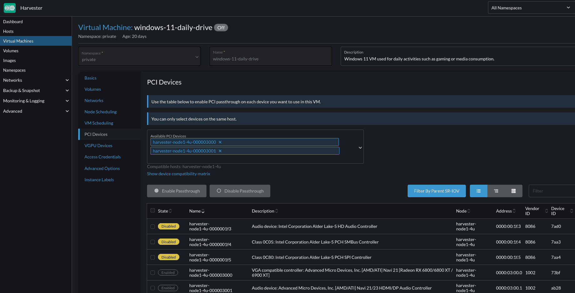This screenshot has width=575, height=293.
Task: Switch to grouped tree view icon
Action: [x=496, y=191]
